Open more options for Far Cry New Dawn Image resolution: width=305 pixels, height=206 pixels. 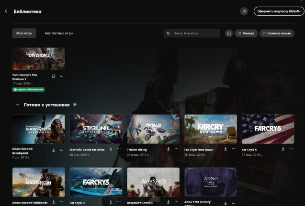tap(234, 149)
